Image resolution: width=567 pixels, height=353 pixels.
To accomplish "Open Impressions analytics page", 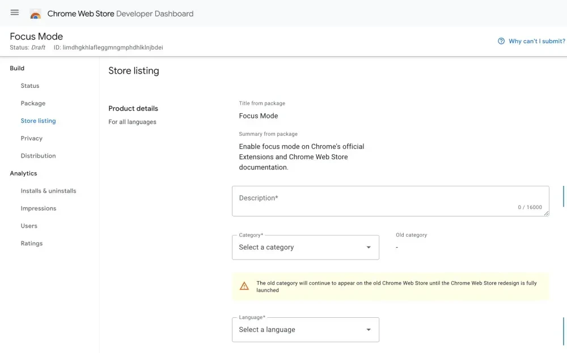I will pyautogui.click(x=39, y=209).
